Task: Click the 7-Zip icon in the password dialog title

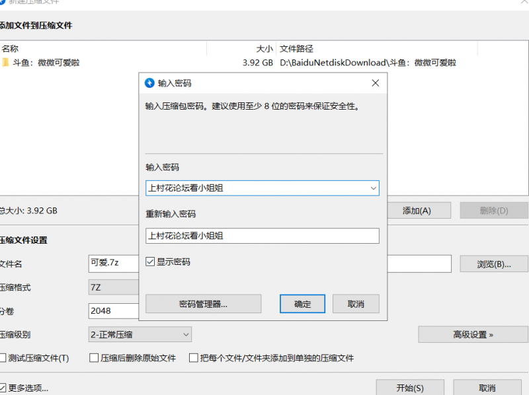Action: tap(148, 83)
